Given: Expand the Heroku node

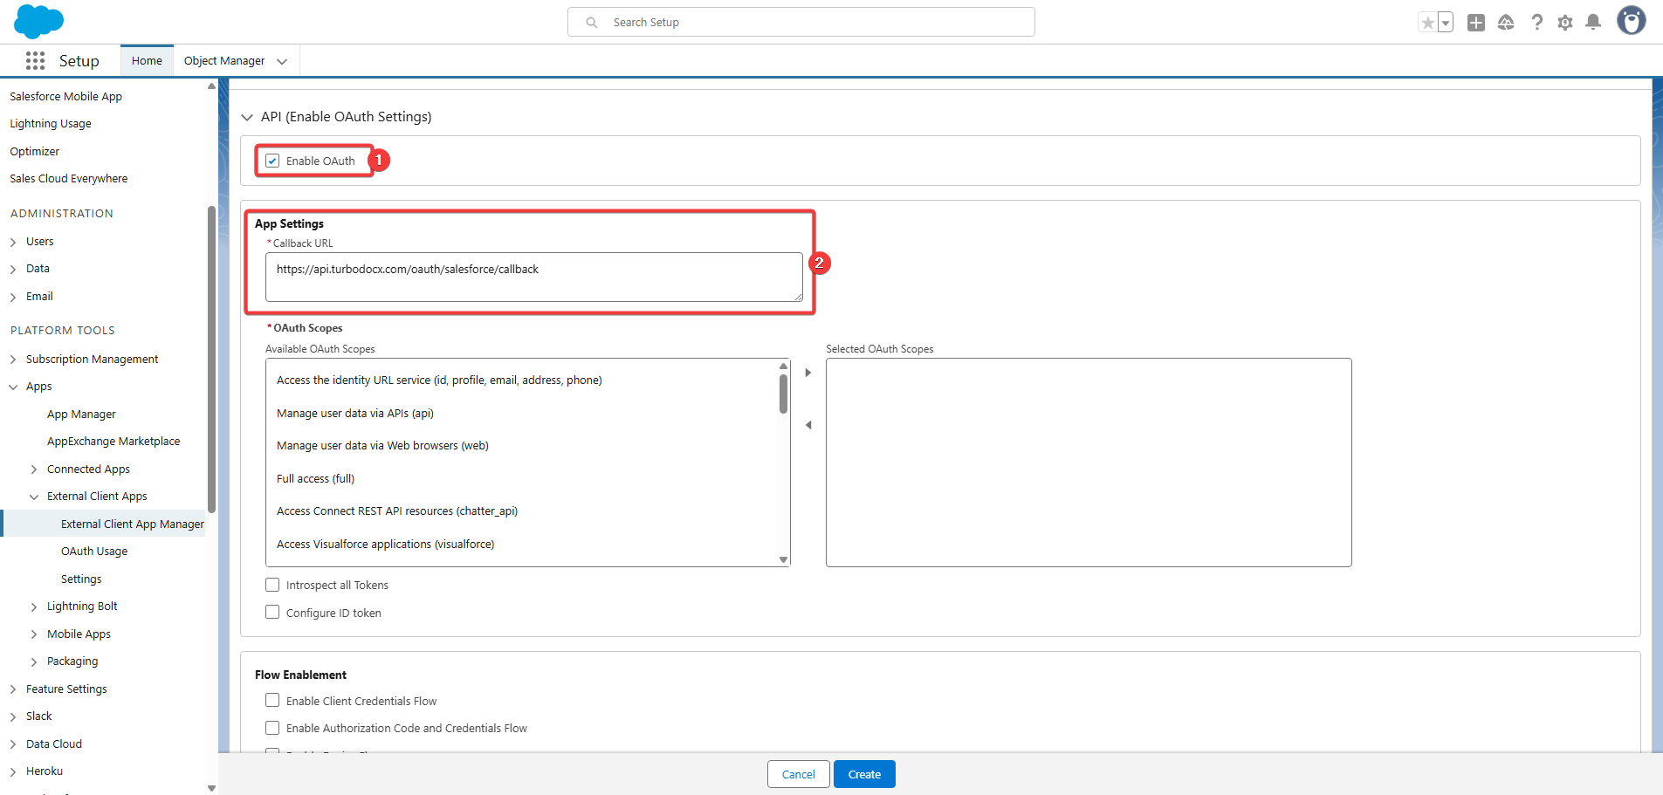Looking at the screenshot, I should [x=13, y=772].
